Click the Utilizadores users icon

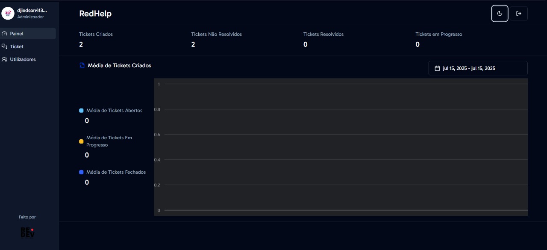point(5,59)
